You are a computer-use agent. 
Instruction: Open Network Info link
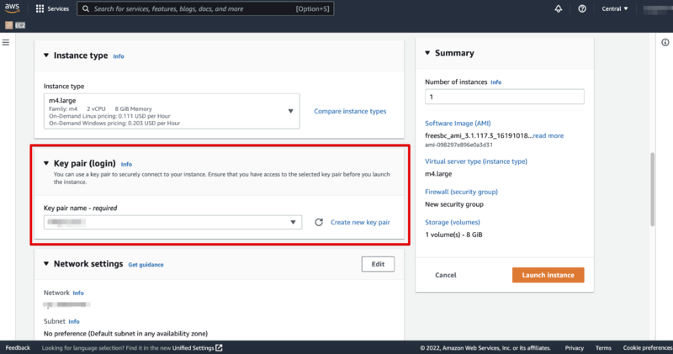(78, 293)
